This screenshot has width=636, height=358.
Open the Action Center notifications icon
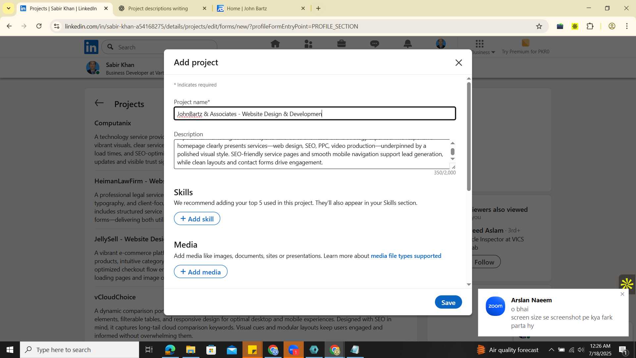point(623,350)
